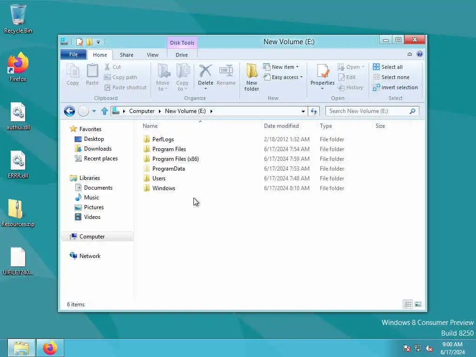476x357 pixels.
Task: Click Computer in the address breadcrumb
Action: [142, 111]
